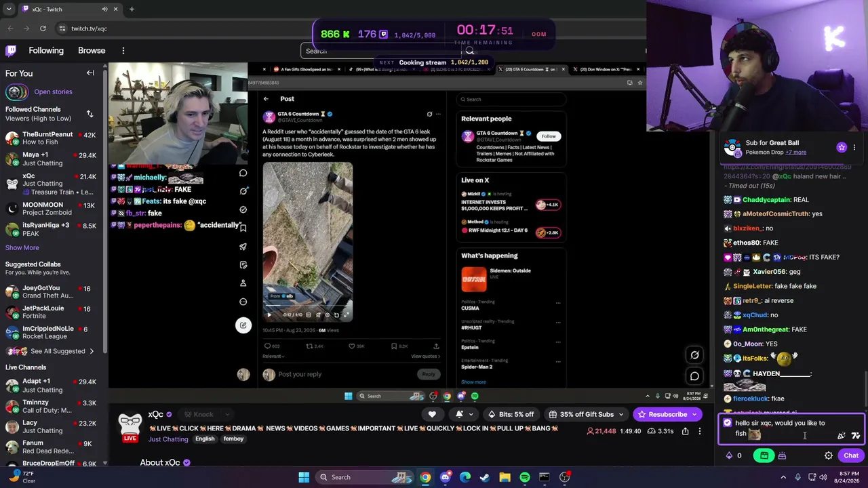Screen dimensions: 868x488
Task: Open Sub for Great Ball options menu
Action: point(854,147)
